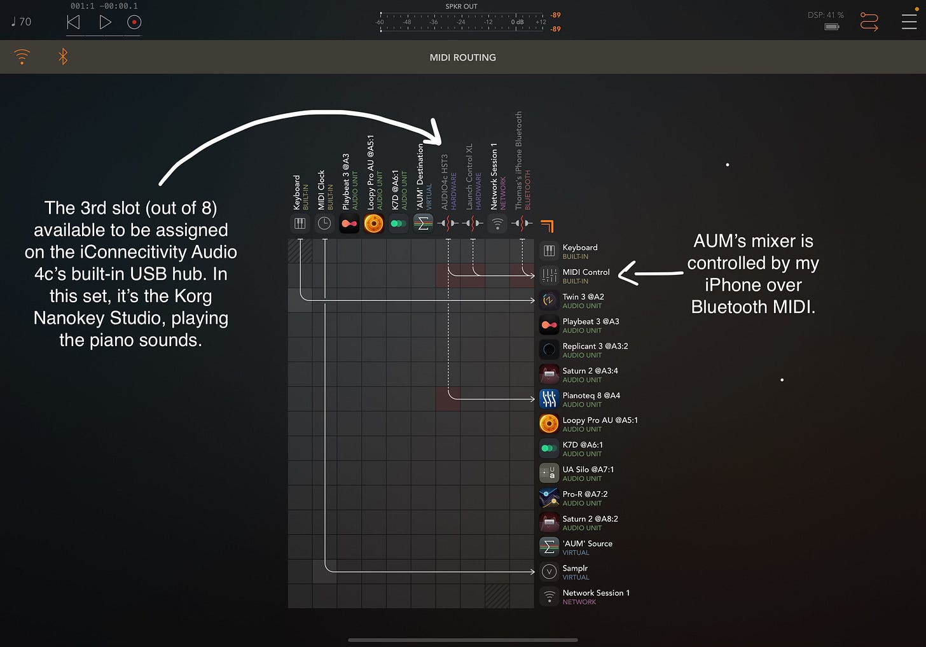926x647 pixels.
Task: Select the Saturn 2 @A8:2 destination icon
Action: pos(549,522)
